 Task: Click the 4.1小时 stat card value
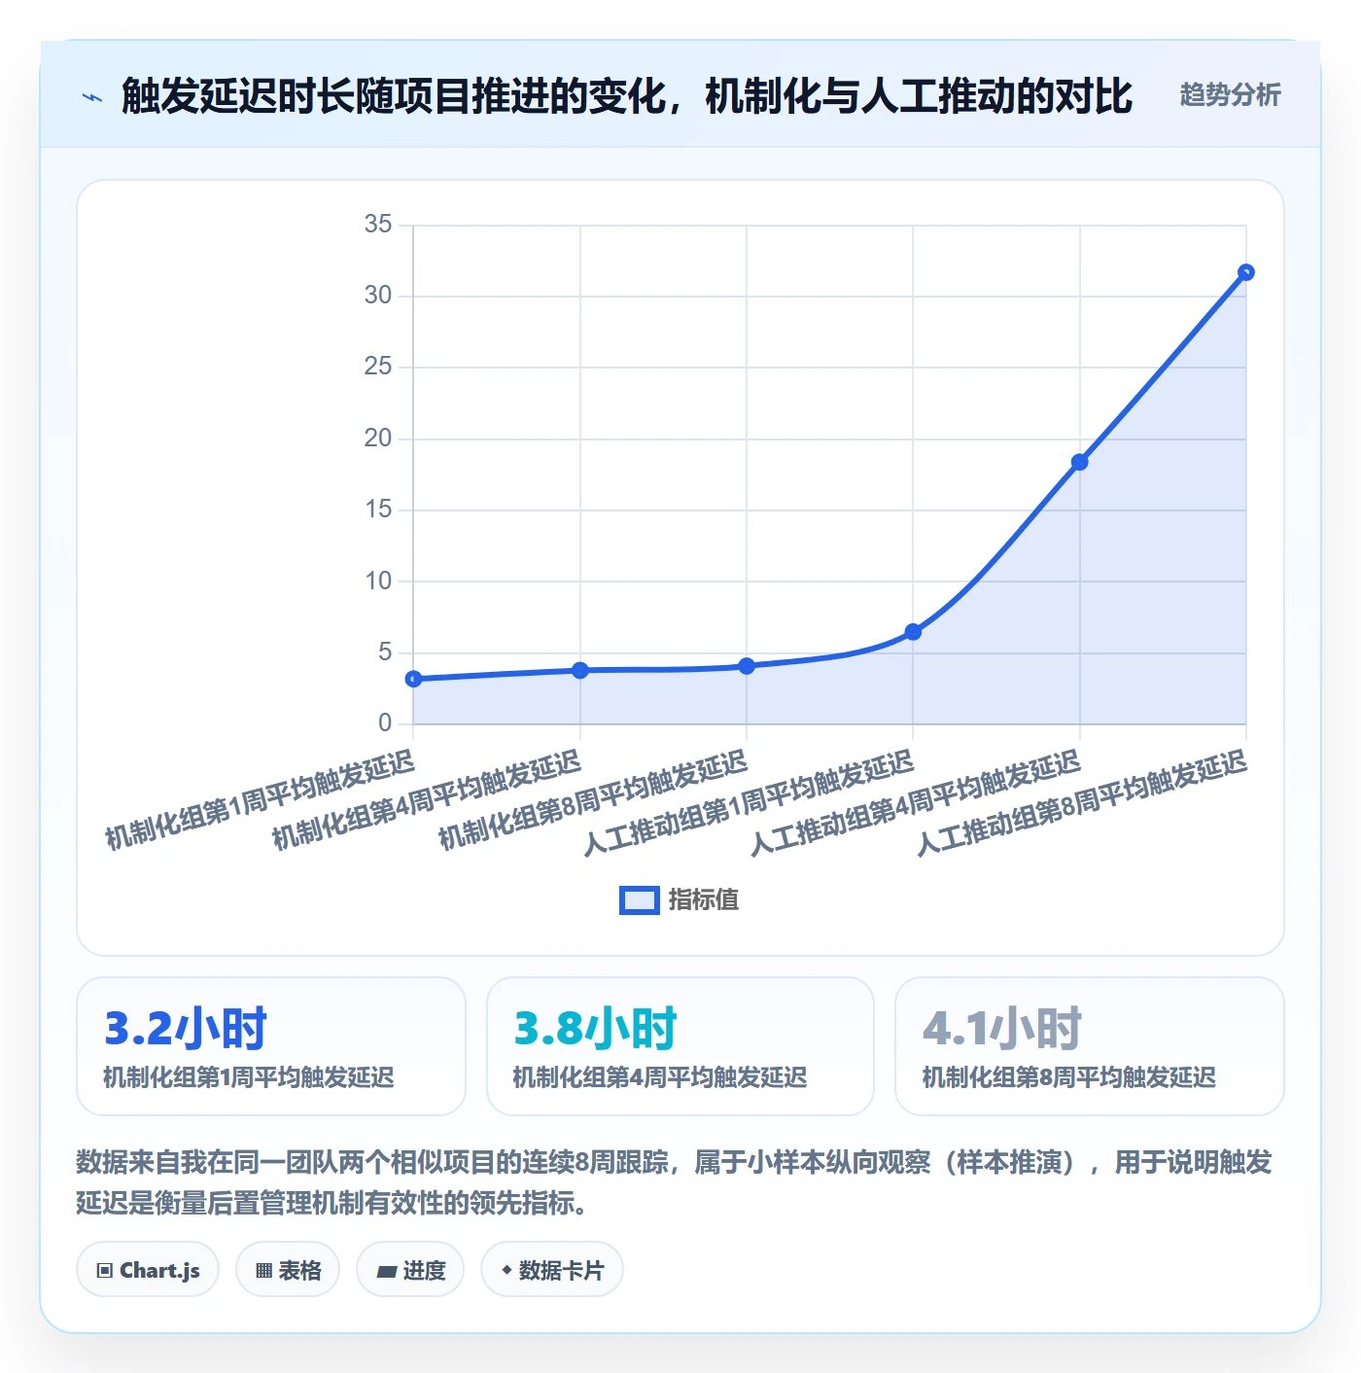tap(1002, 1029)
